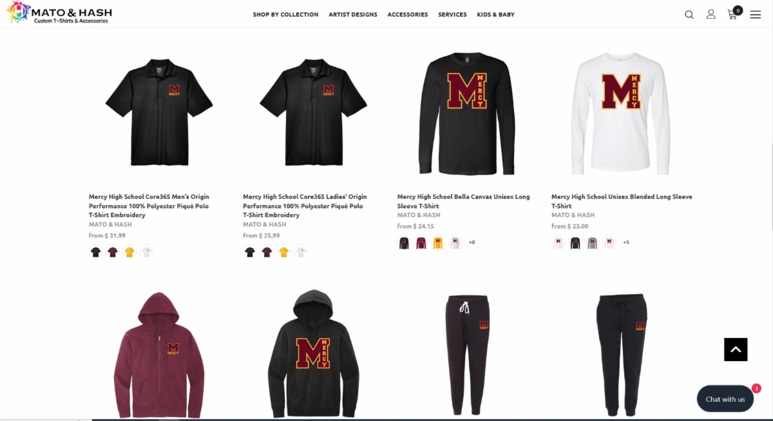Expand the Kids & Baby menu
The image size is (773, 421).
495,14
